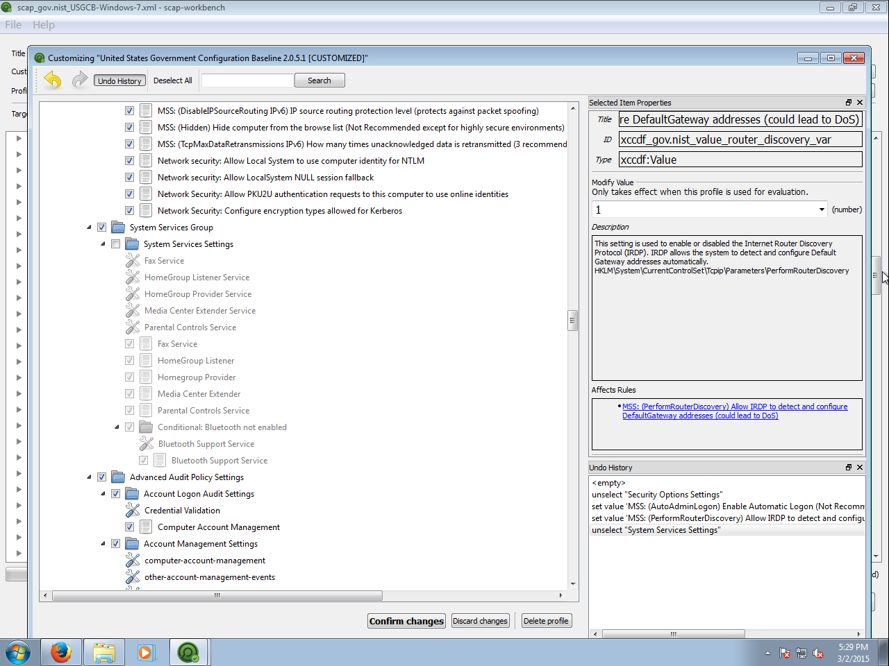This screenshot has height=666, width=889.
Task: Open the Modify Value dropdown
Action: pos(821,210)
